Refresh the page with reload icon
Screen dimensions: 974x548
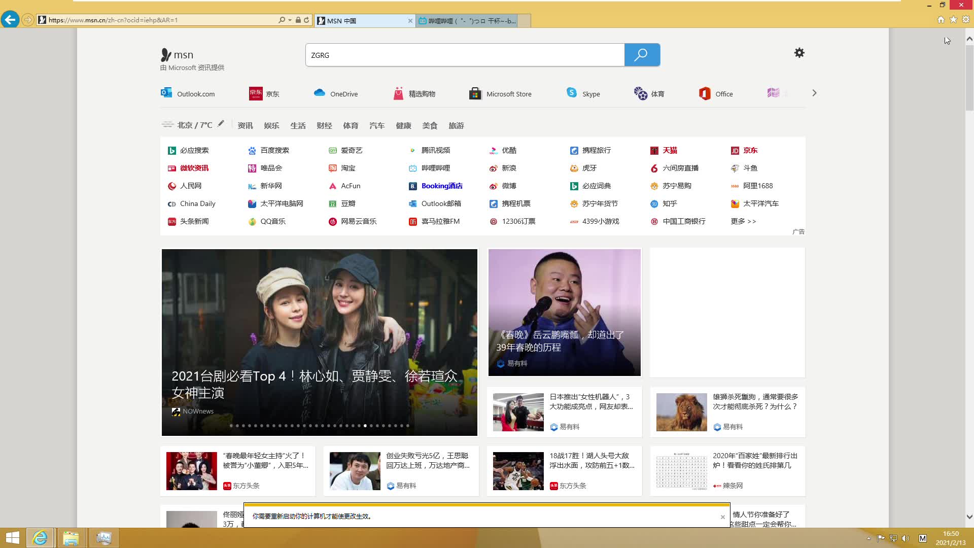click(306, 20)
